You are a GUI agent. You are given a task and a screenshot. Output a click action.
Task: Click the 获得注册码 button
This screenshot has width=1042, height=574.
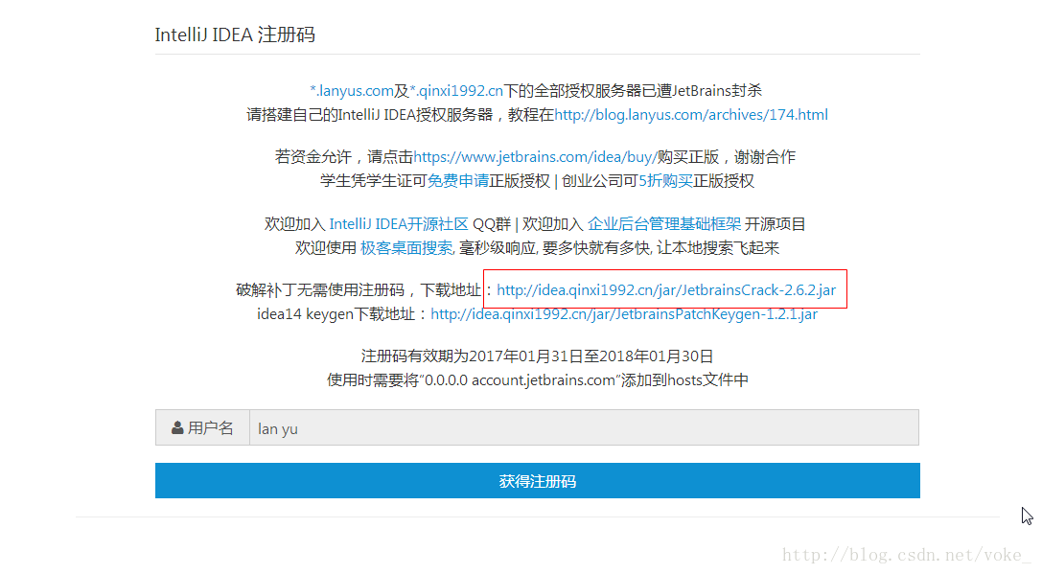pyautogui.click(x=537, y=480)
